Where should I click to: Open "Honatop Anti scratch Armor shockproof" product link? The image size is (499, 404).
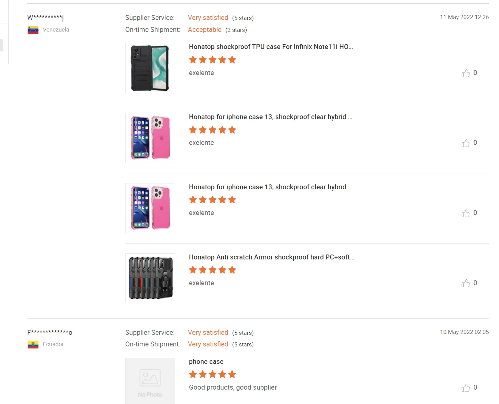271,257
